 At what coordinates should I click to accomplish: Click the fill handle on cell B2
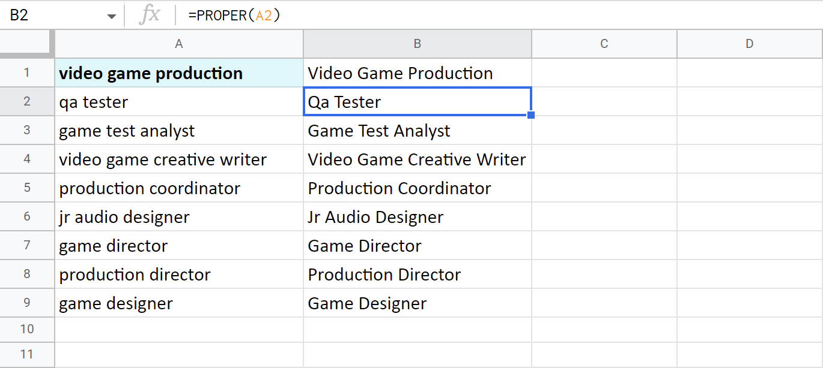click(531, 115)
